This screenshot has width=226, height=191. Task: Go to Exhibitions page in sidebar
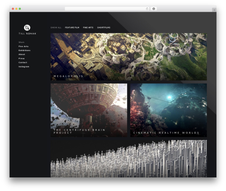tap(24, 51)
